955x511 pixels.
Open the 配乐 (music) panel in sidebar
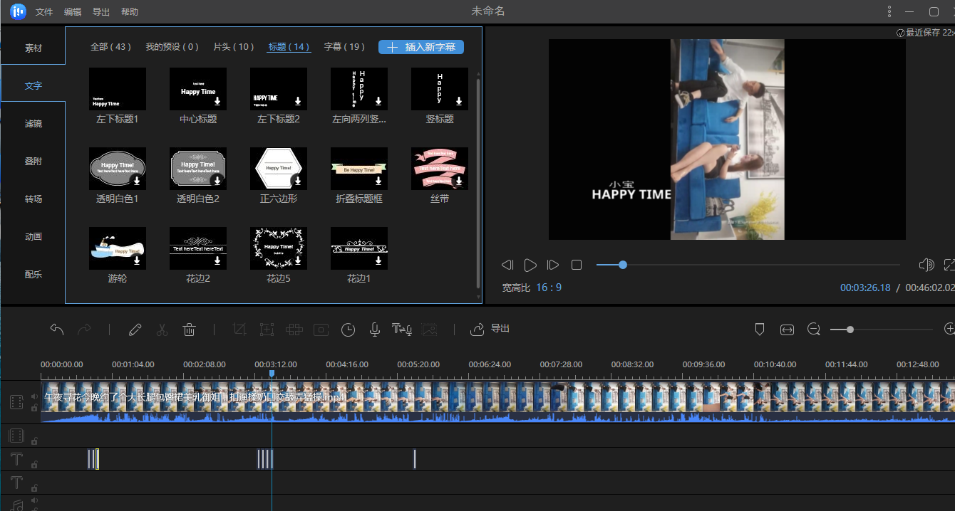coord(33,273)
